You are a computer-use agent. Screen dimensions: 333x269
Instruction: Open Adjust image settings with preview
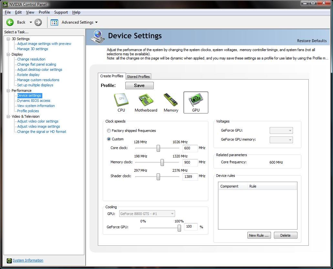tap(44, 44)
